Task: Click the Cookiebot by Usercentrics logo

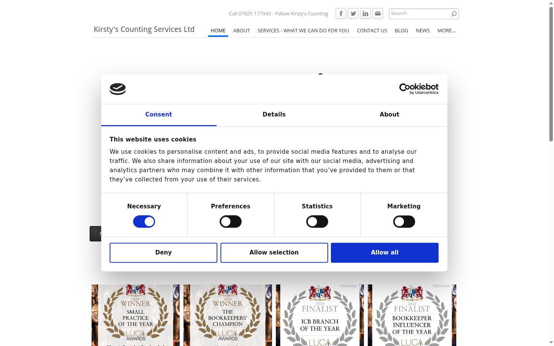Action: pyautogui.click(x=419, y=89)
